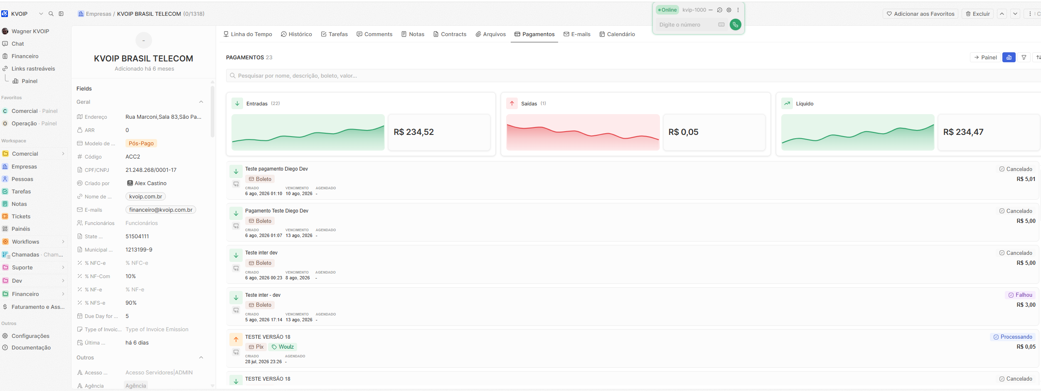
Task: Toggle the Online status badge
Action: click(x=667, y=10)
